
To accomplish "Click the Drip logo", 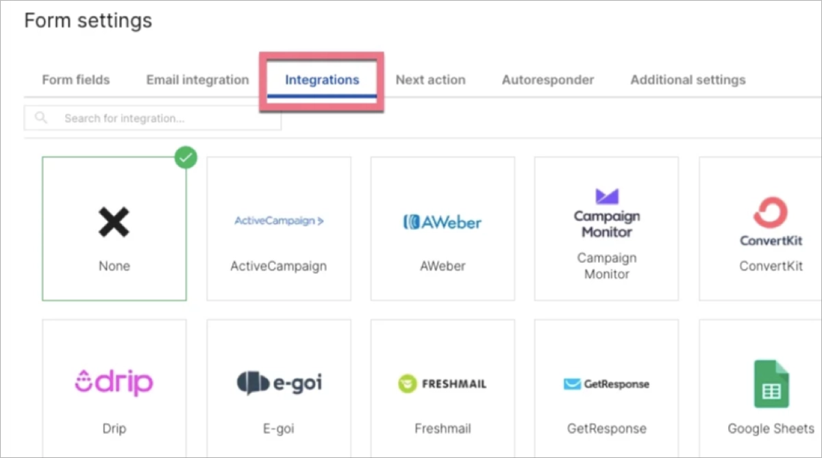I will [114, 383].
